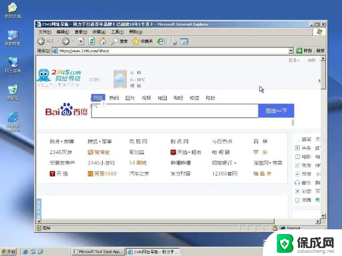
Task: Click the 开始 Start button
Action: 9,251
